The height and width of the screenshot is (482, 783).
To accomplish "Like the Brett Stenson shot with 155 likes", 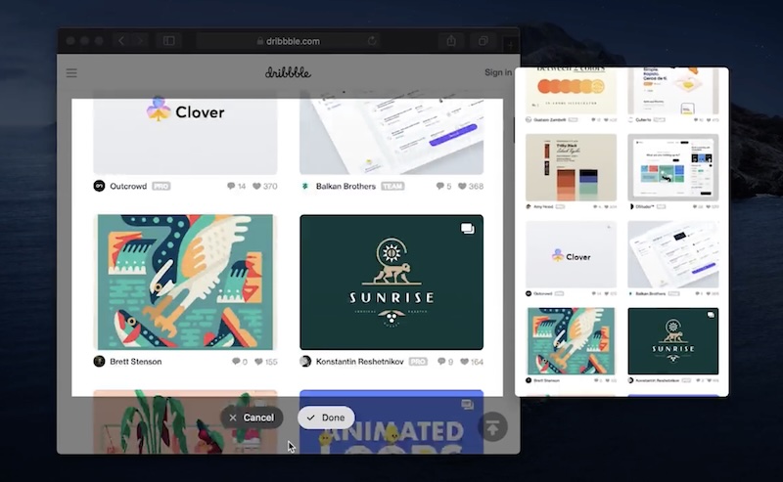I will point(258,362).
